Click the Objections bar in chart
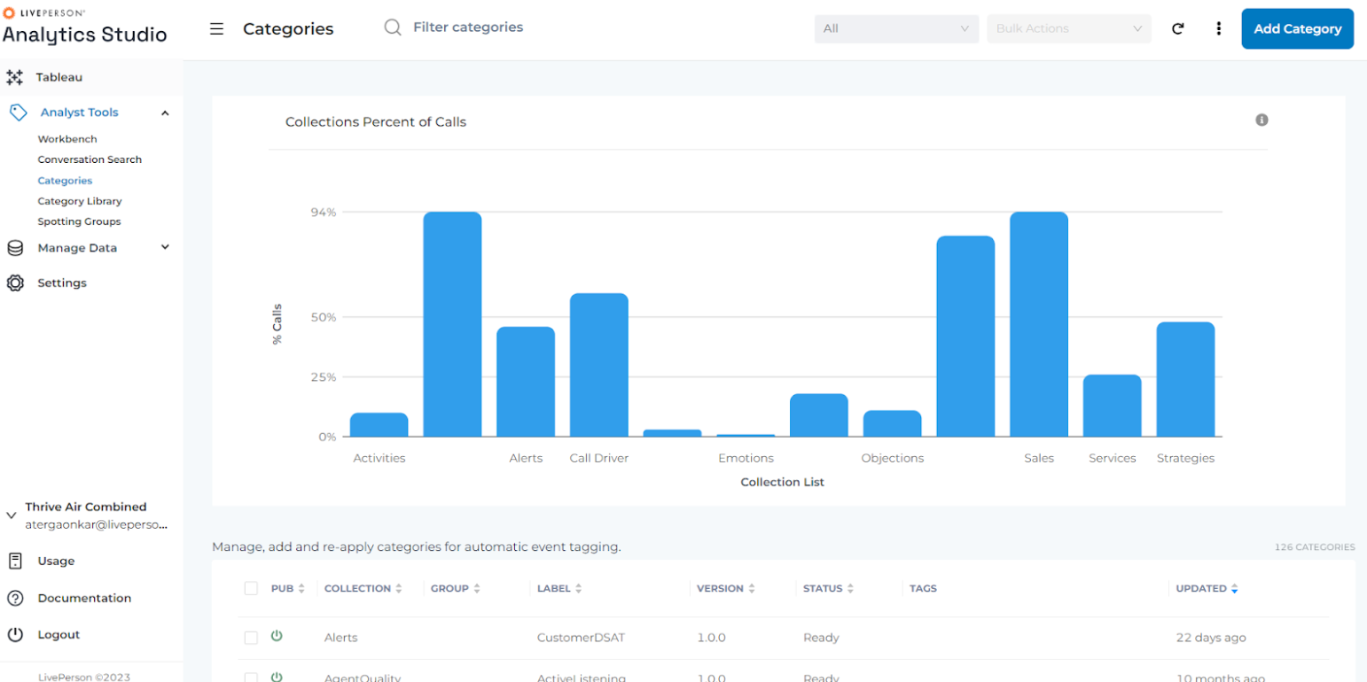Screen dimensions: 1367x682 click(892, 423)
